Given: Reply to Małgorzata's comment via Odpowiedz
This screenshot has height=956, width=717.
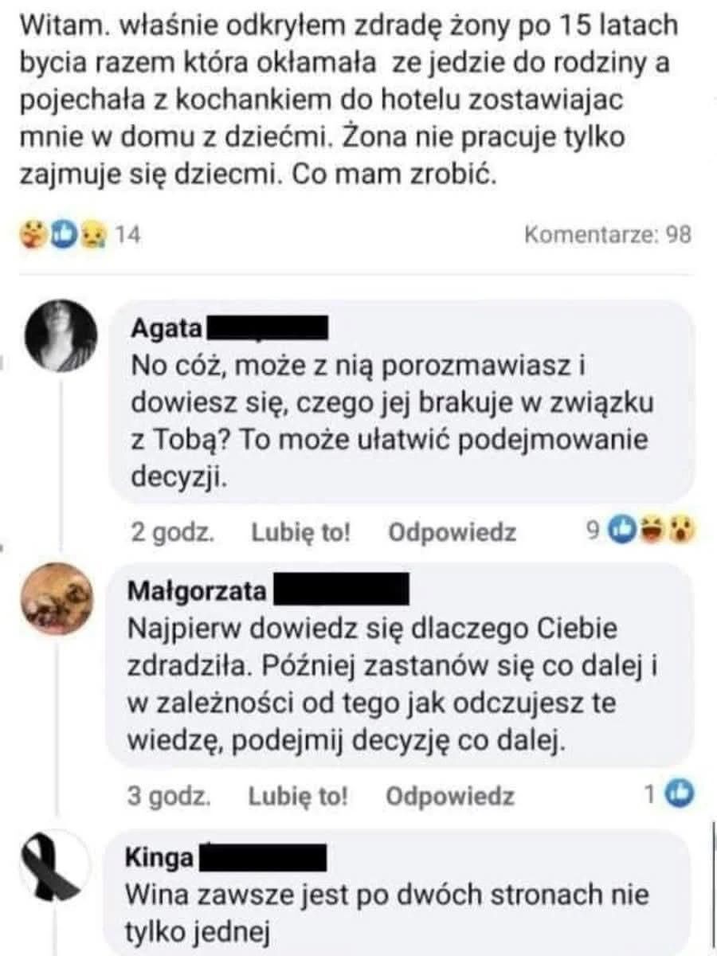Looking at the screenshot, I should point(450,796).
